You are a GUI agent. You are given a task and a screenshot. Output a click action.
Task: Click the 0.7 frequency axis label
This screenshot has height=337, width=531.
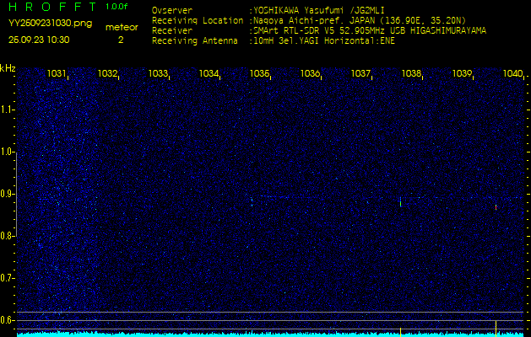[x=8, y=278]
